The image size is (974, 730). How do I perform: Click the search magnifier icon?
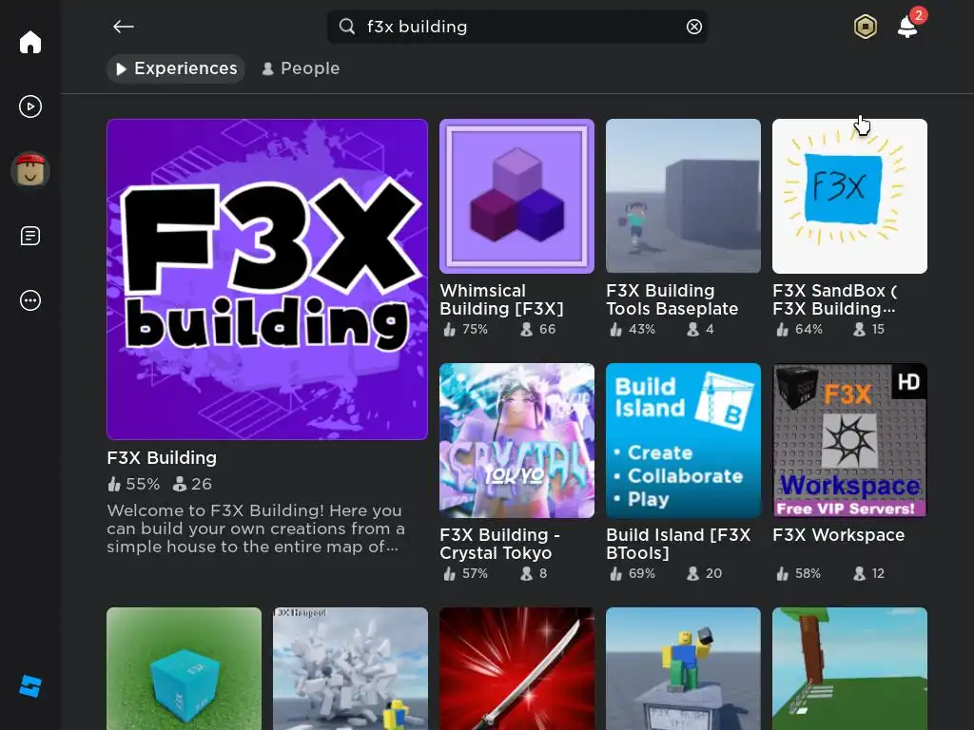346,27
